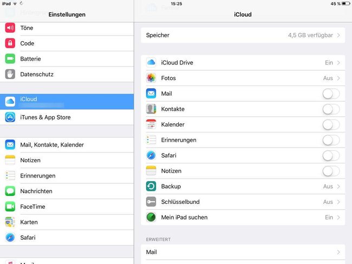Screen dimensions: 352x264
Task: Tap the Mein iPad suchen radar icon
Action: click(151, 217)
